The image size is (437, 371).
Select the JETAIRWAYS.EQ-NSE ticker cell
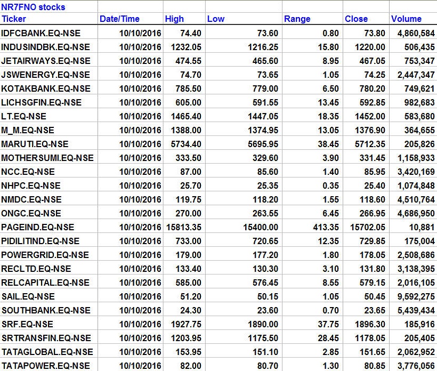click(x=46, y=61)
